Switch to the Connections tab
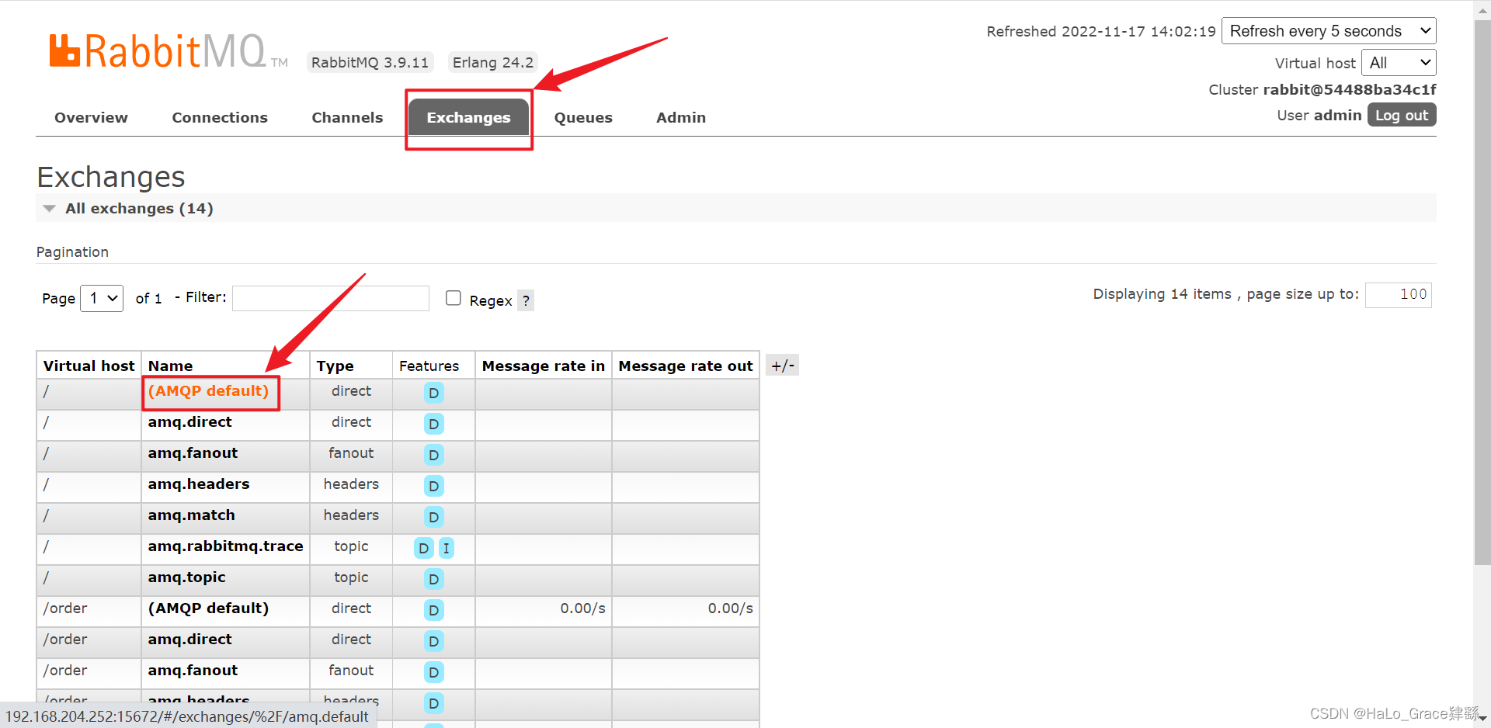 220,117
